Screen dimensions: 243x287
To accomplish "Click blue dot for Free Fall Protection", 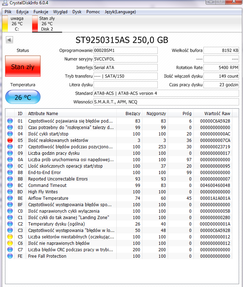I will point(10,256).
